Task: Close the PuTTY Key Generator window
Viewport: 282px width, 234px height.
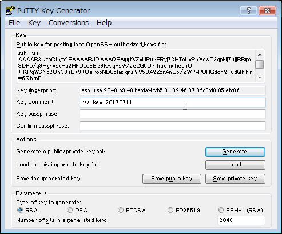Action: click(x=267, y=10)
